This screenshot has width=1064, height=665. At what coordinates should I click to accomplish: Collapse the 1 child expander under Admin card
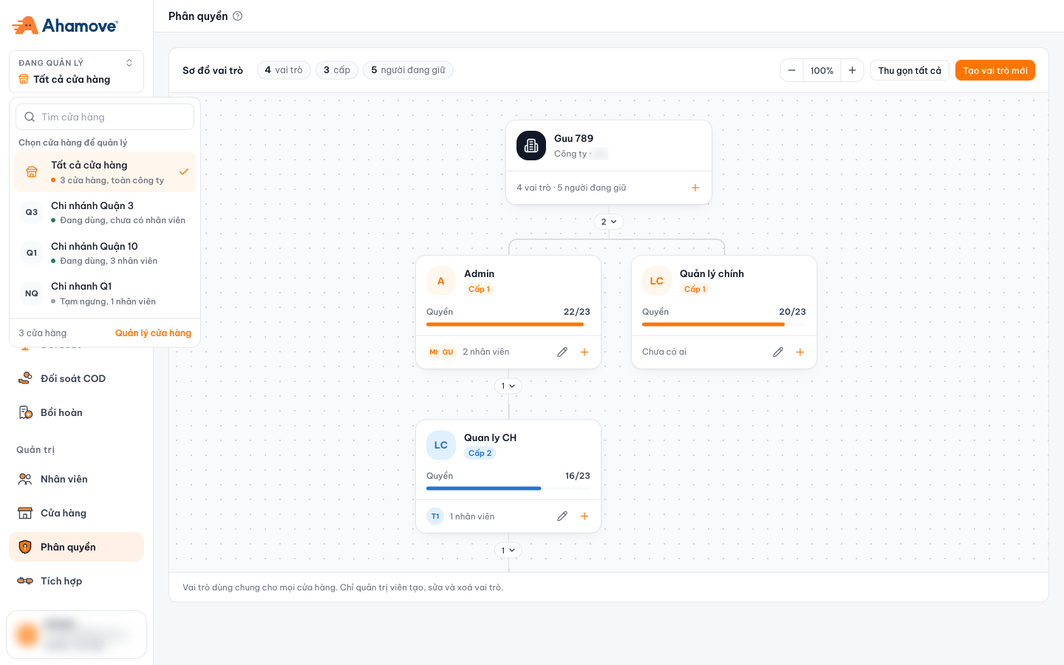(x=508, y=386)
